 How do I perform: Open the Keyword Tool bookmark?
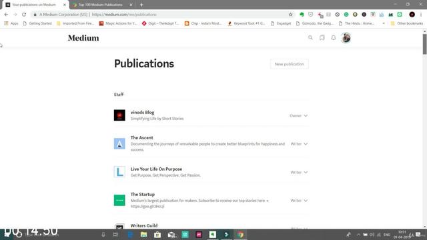(x=246, y=23)
